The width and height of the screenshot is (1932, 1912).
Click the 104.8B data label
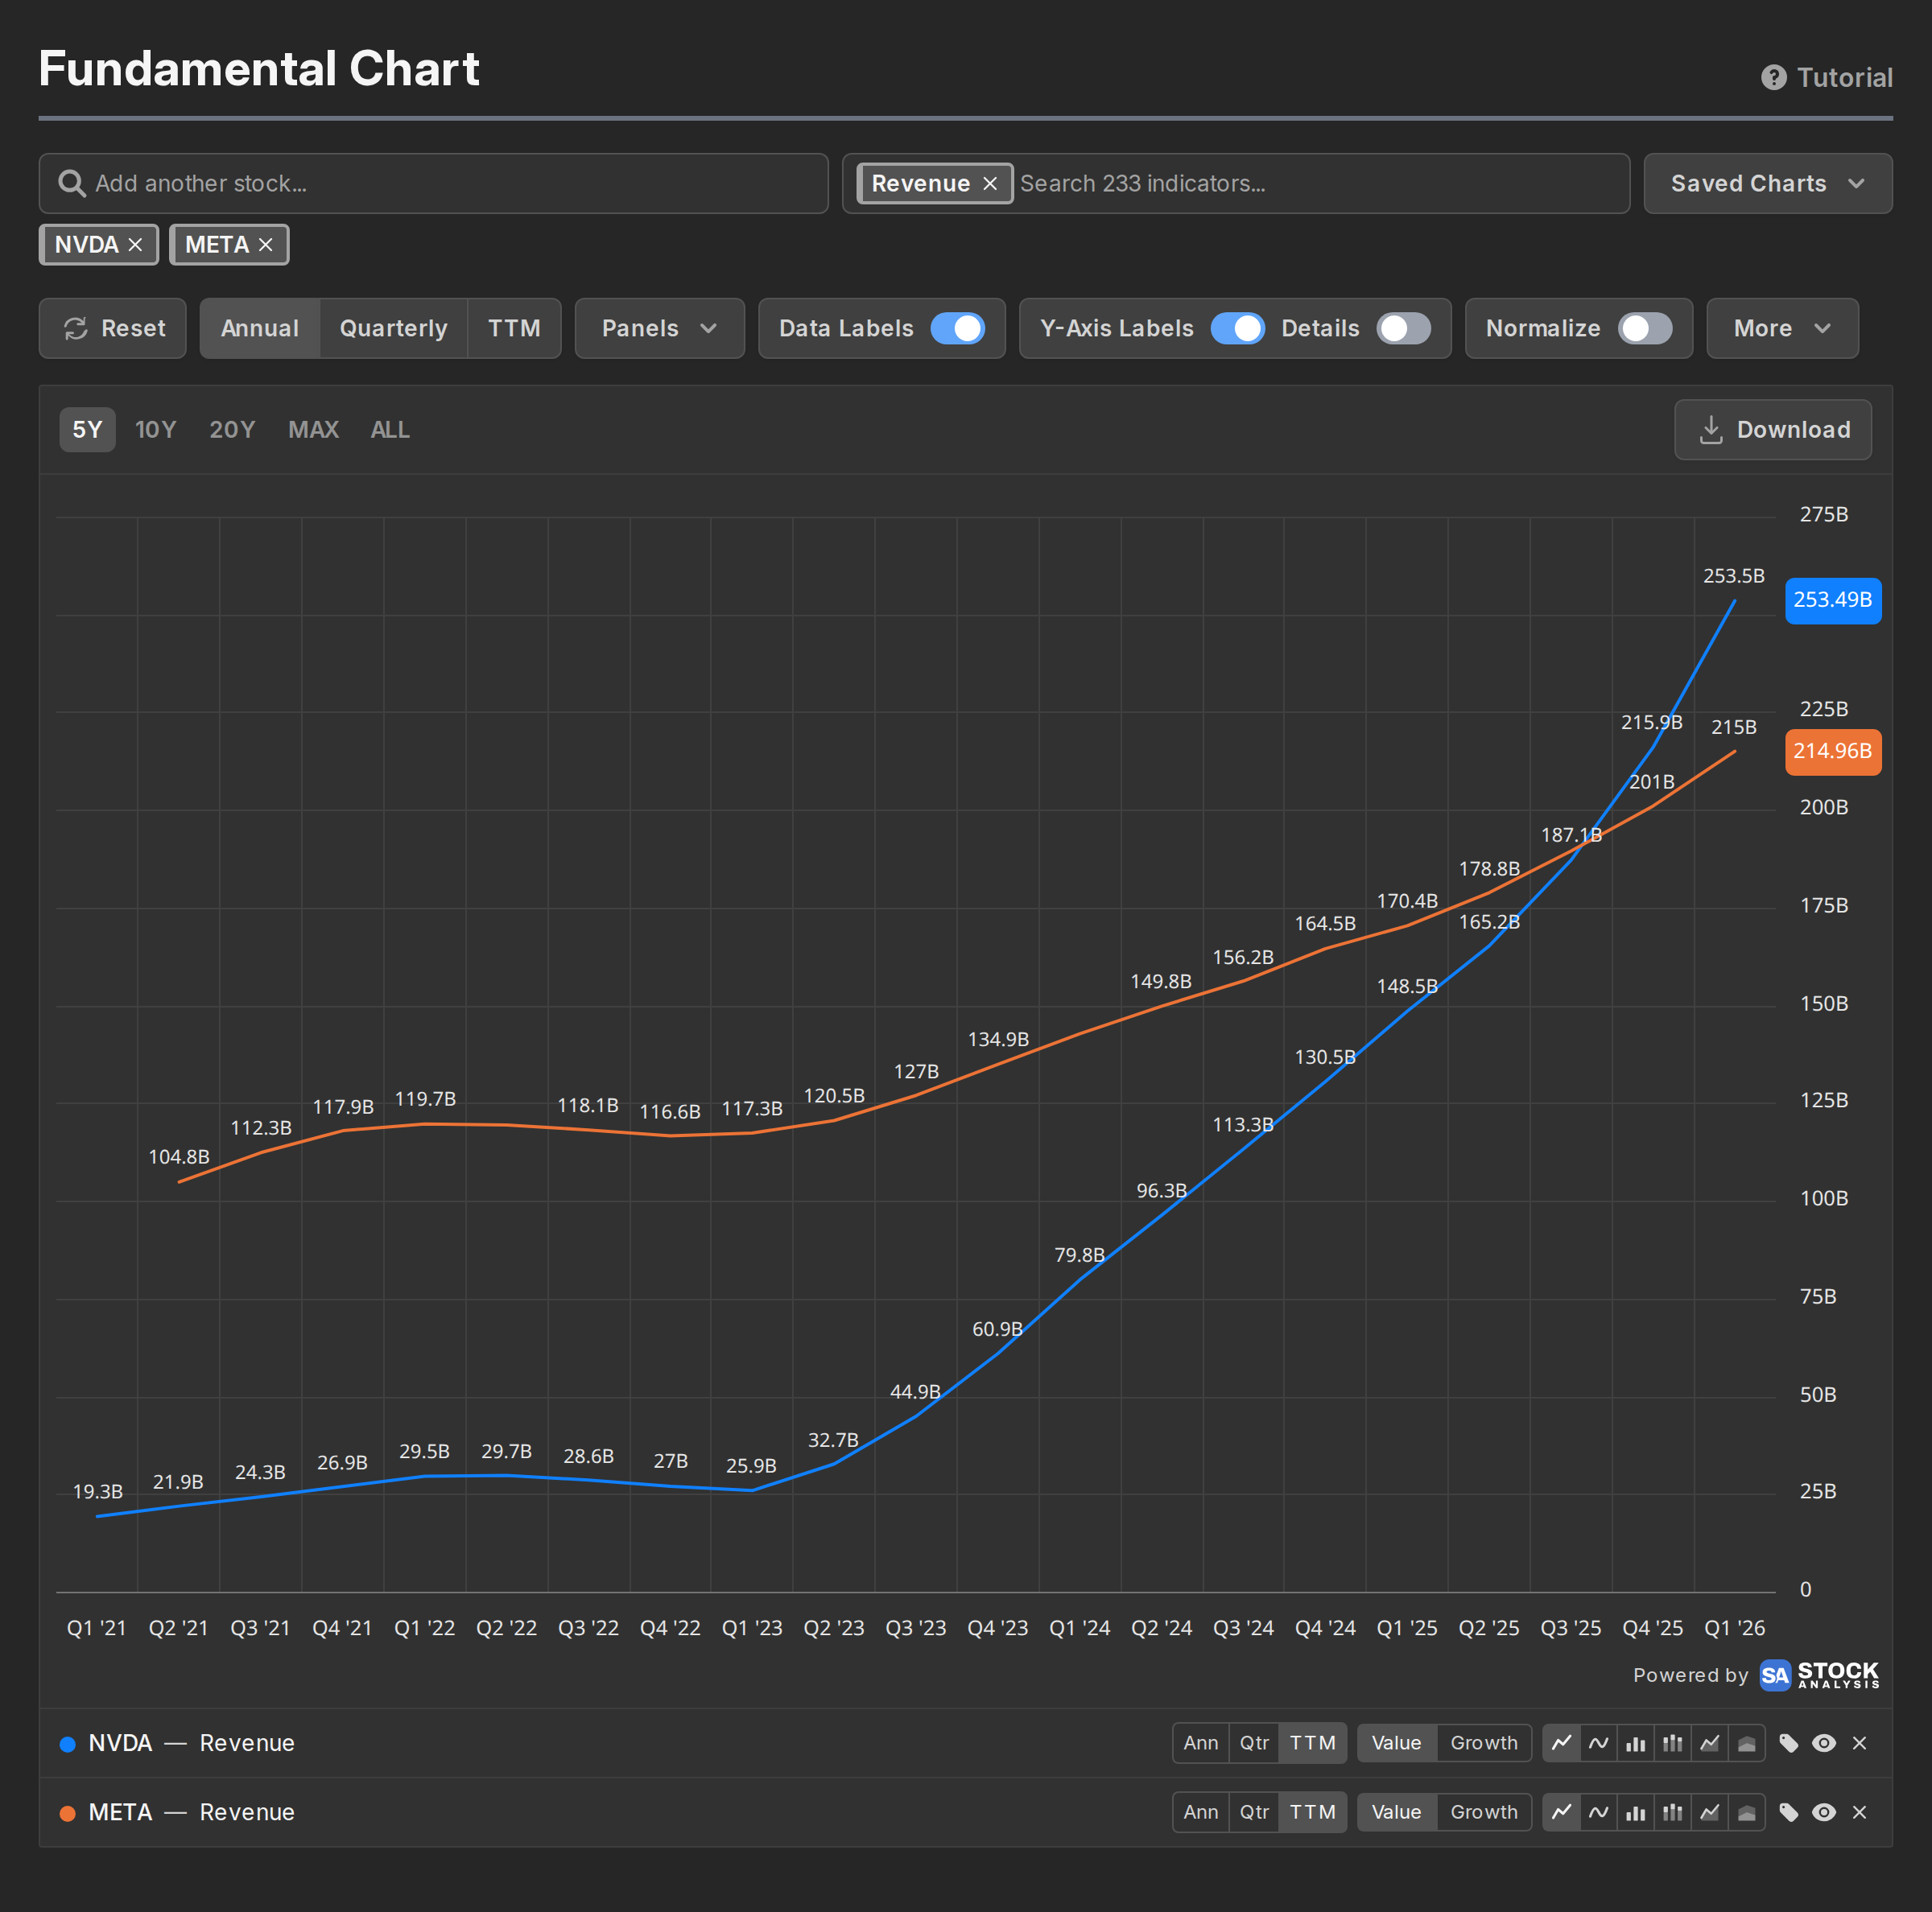179,1157
